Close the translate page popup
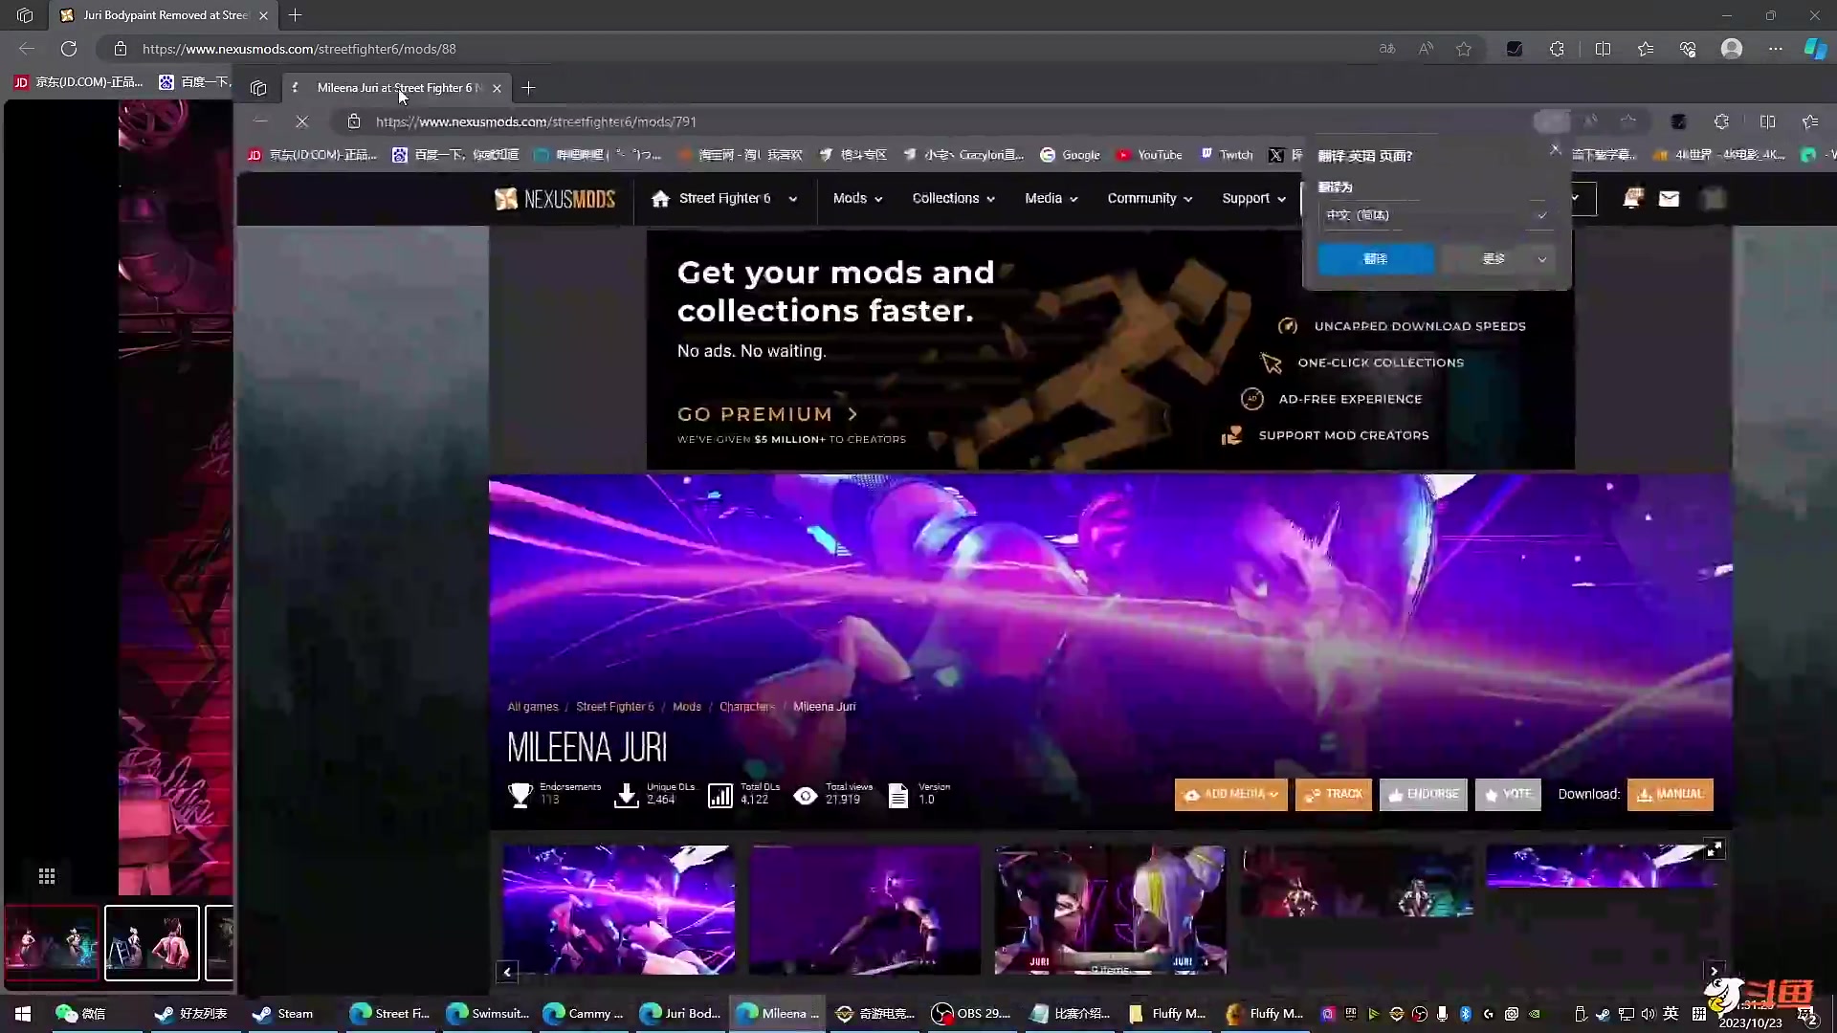This screenshot has width=1837, height=1033. pyautogui.click(x=1555, y=150)
